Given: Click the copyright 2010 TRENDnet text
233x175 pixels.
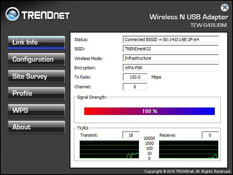Looking at the screenshot, I should tap(188, 171).
